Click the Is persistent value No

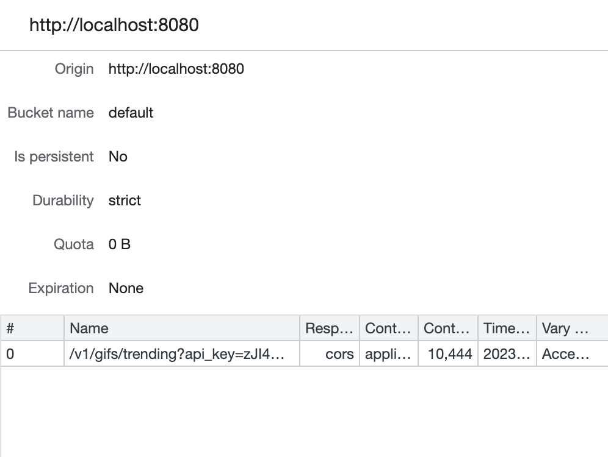[118, 157]
